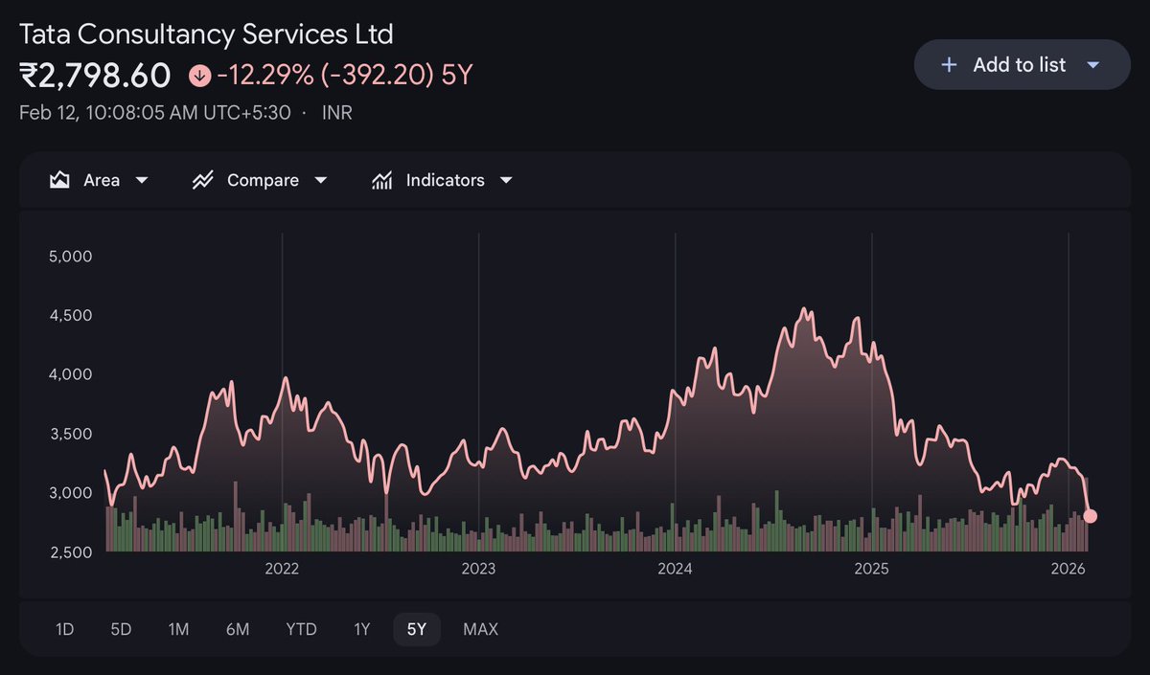Click the red downward price arrow icon
The height and width of the screenshot is (675, 1150).
(199, 75)
